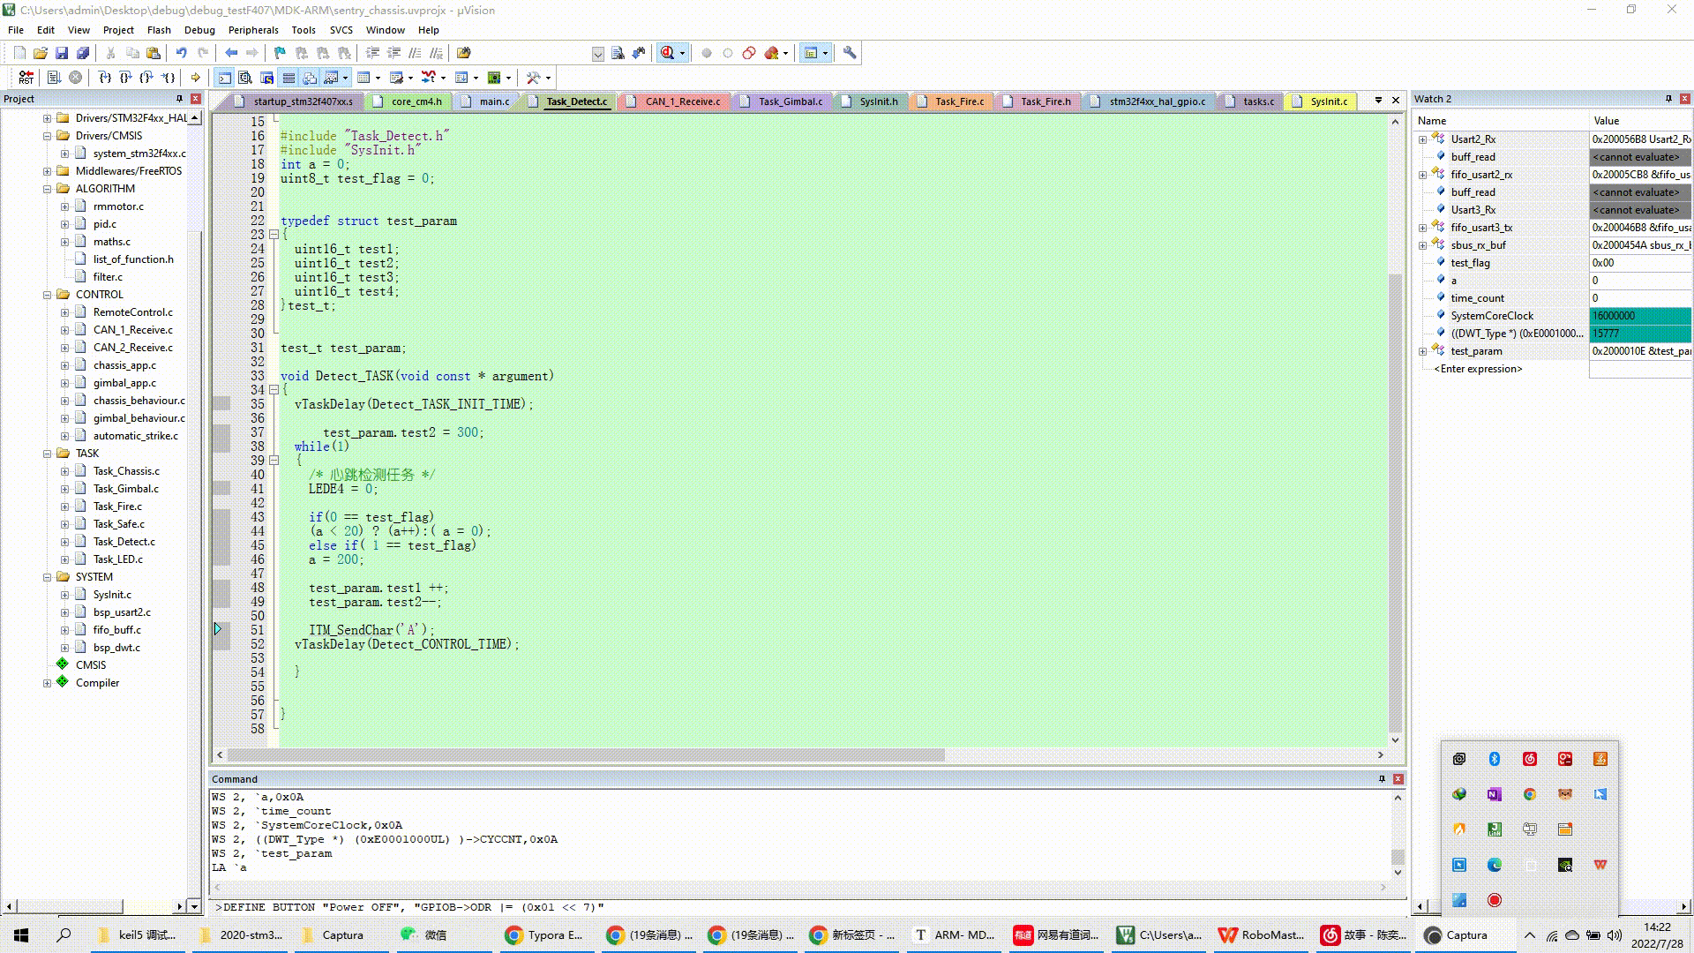Toggle checkbox next to test_param watch entry
This screenshot has width=1694, height=953.
(x=1423, y=351)
